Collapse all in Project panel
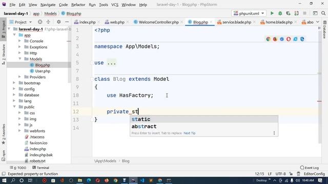The width and height of the screenshot is (328, 184). [x=48, y=22]
